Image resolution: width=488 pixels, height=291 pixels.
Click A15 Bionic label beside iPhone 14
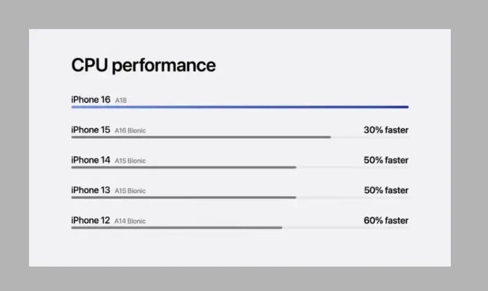point(130,161)
